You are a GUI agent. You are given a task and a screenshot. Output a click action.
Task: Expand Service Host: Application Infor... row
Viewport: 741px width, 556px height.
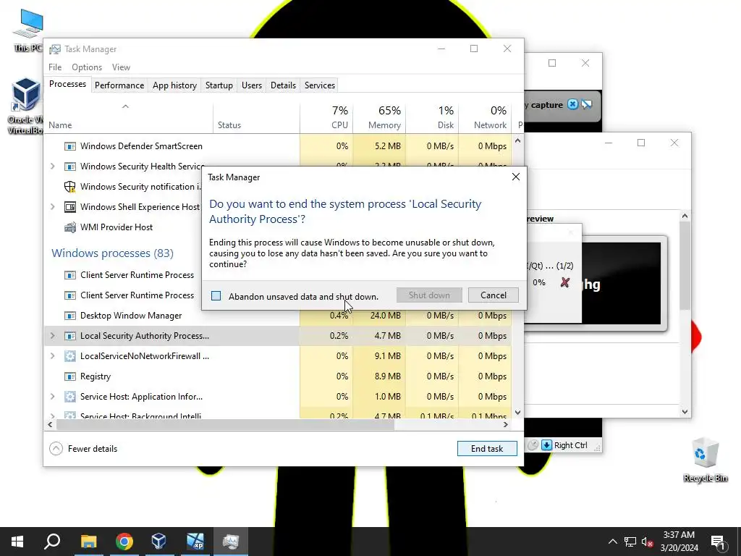click(52, 396)
